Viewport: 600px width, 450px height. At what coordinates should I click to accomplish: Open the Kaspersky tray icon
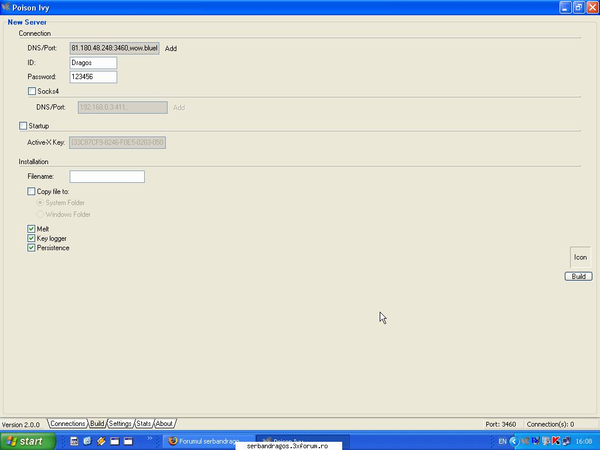click(x=556, y=441)
